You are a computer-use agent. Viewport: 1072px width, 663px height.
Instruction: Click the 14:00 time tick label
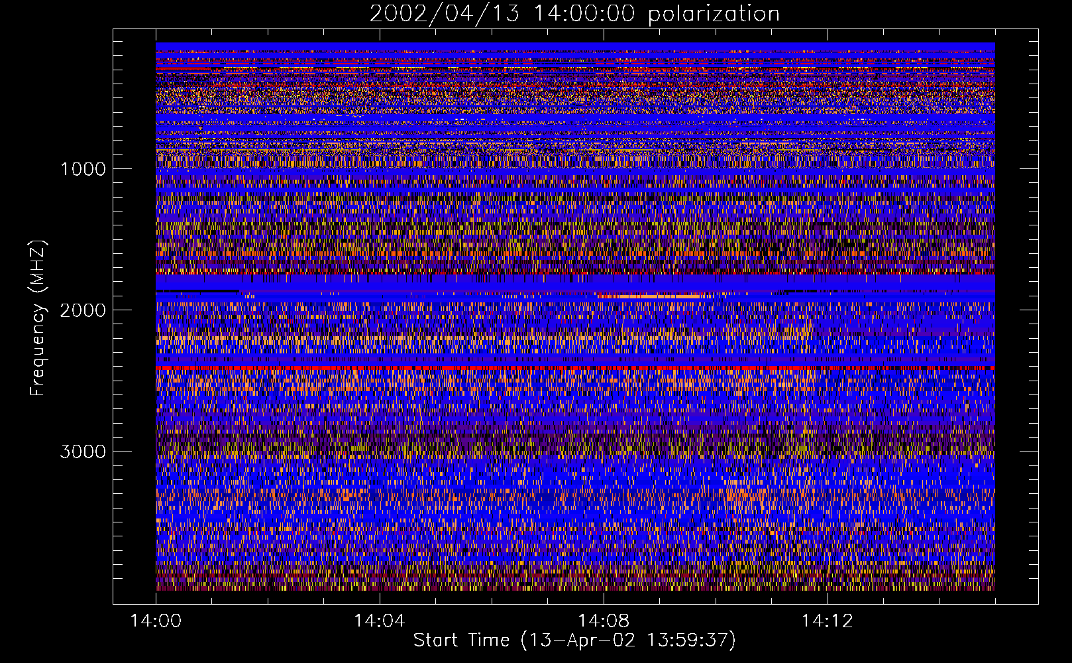[156, 621]
